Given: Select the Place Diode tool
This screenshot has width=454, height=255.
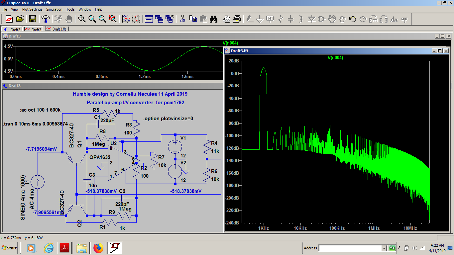Looking at the screenshot, I should point(311,19).
